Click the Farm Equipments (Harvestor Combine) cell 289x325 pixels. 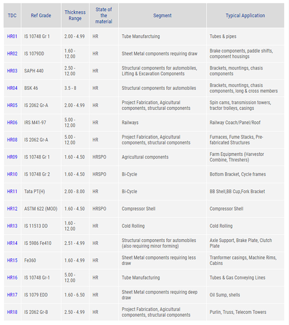(245, 157)
